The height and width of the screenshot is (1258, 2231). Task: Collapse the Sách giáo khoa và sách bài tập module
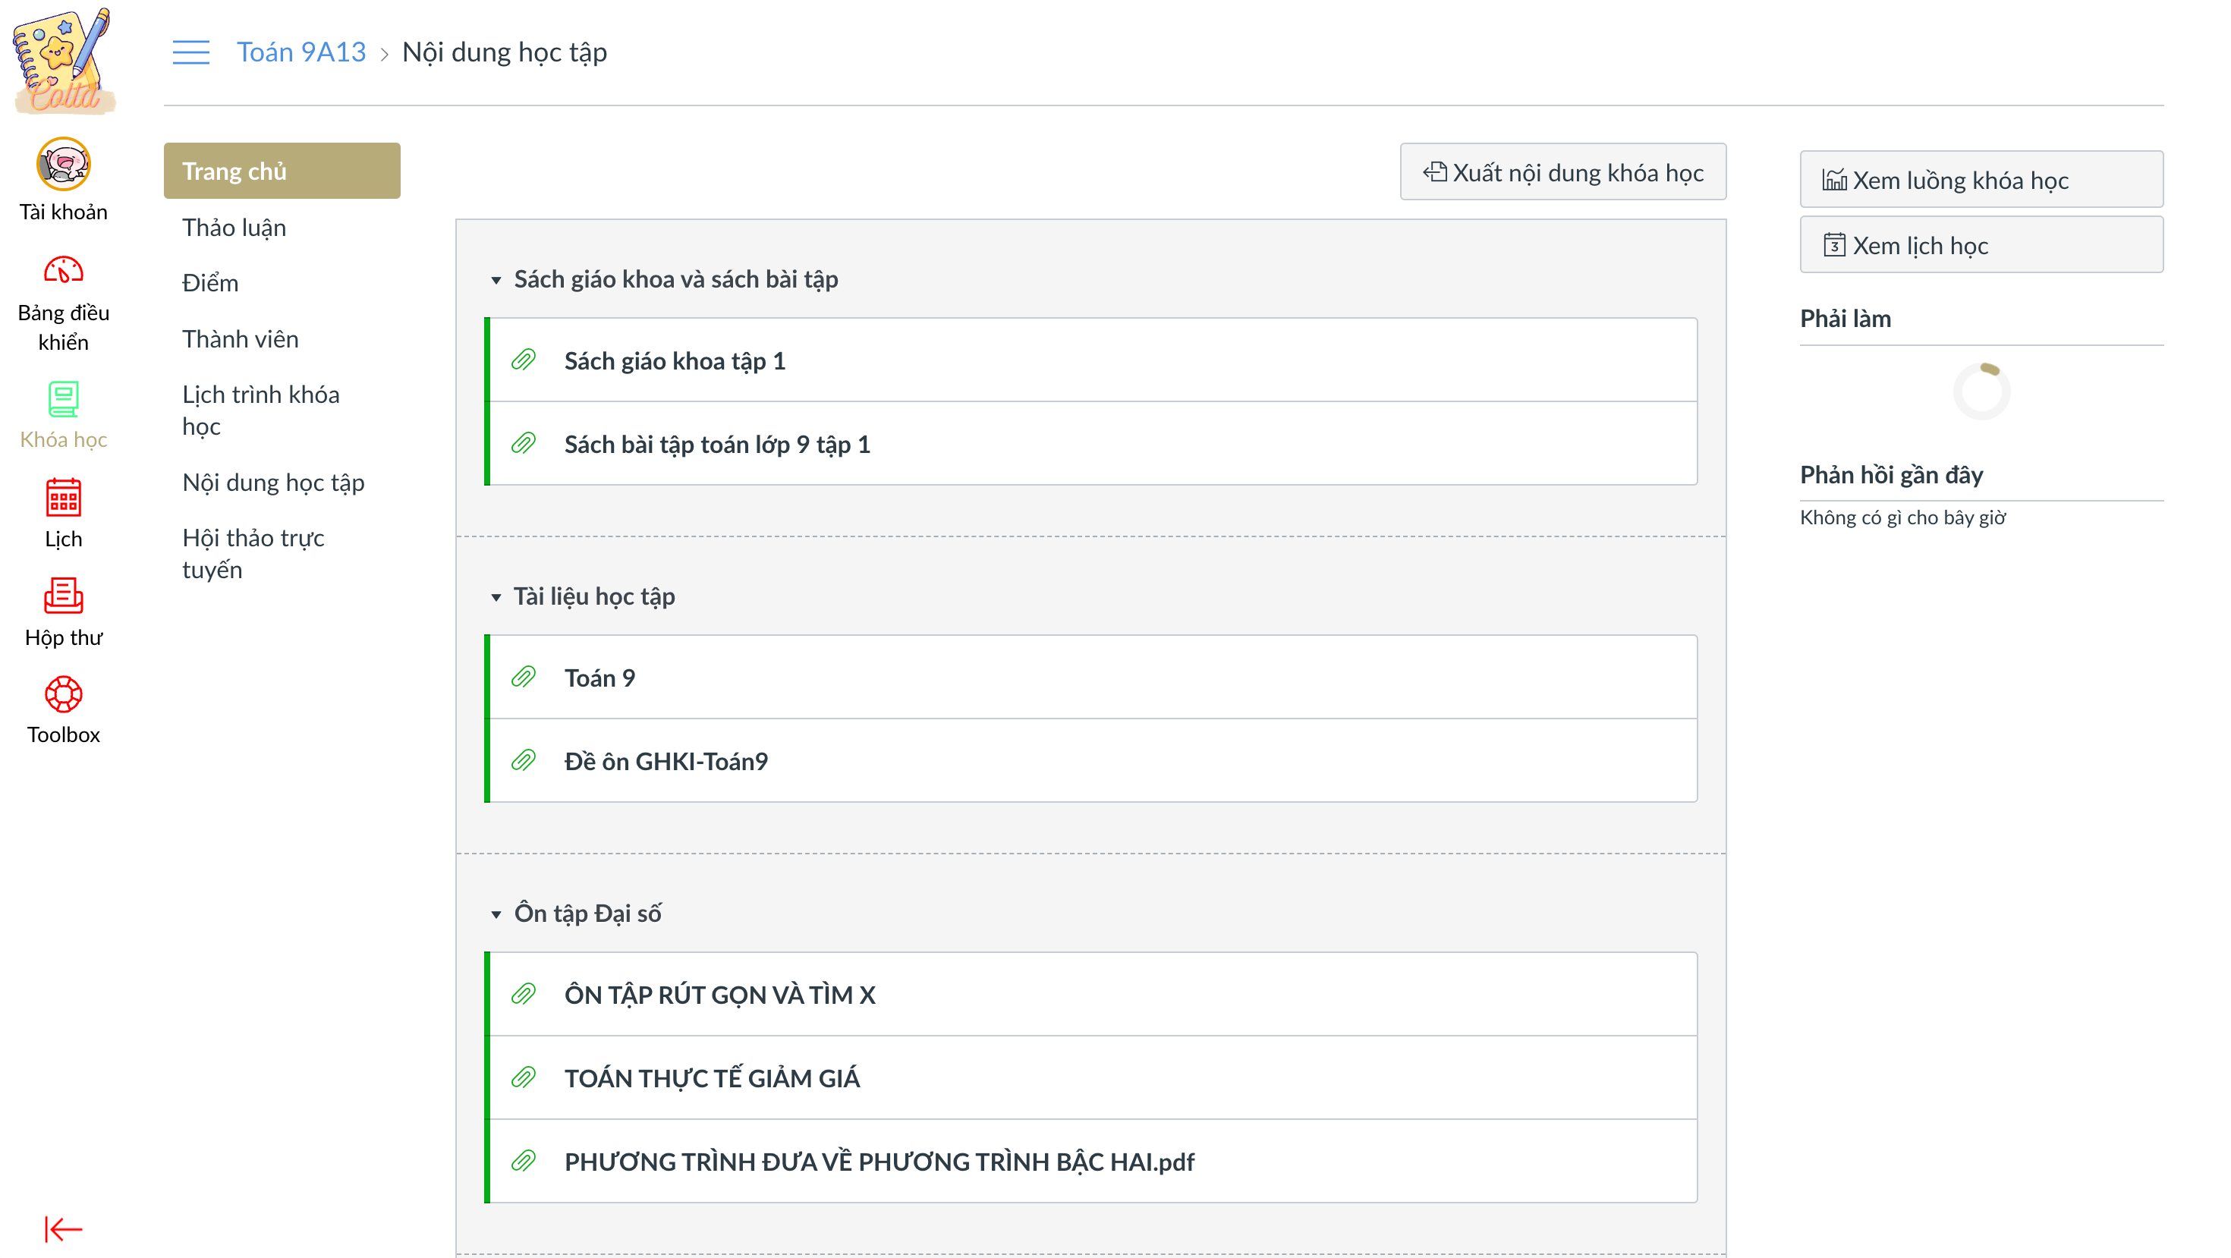click(x=496, y=280)
